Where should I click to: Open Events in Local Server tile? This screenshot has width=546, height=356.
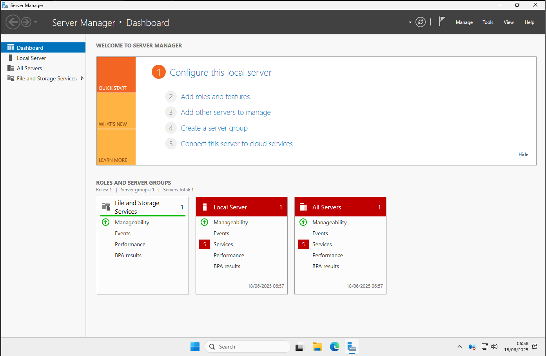221,233
